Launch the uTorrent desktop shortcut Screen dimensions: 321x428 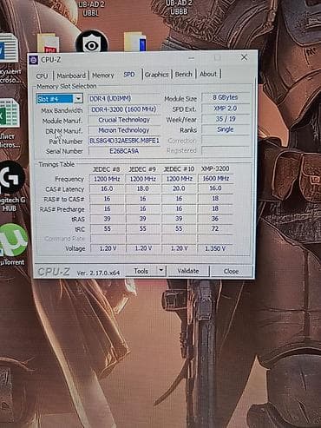(x=13, y=240)
